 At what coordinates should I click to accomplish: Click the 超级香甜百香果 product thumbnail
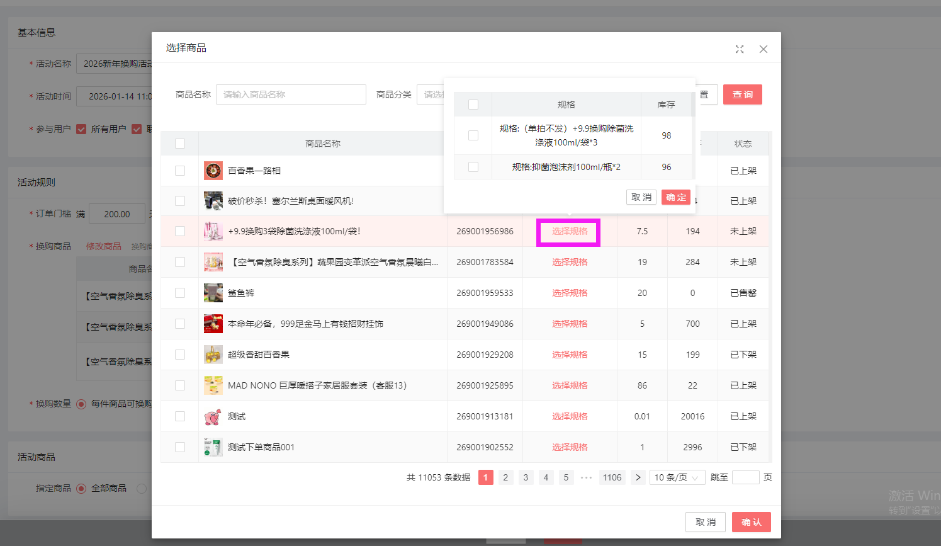213,355
